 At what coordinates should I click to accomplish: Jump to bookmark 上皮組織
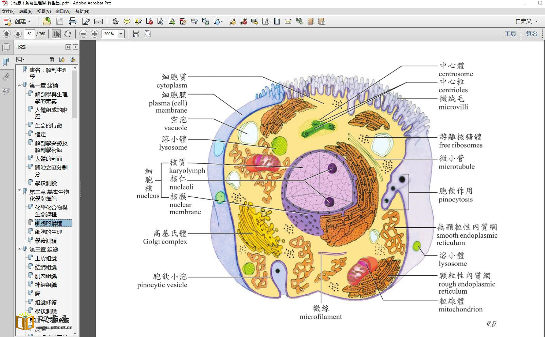(x=46, y=258)
